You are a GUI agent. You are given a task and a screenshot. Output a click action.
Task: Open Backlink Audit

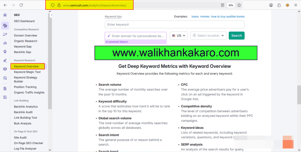click(x=23, y=112)
